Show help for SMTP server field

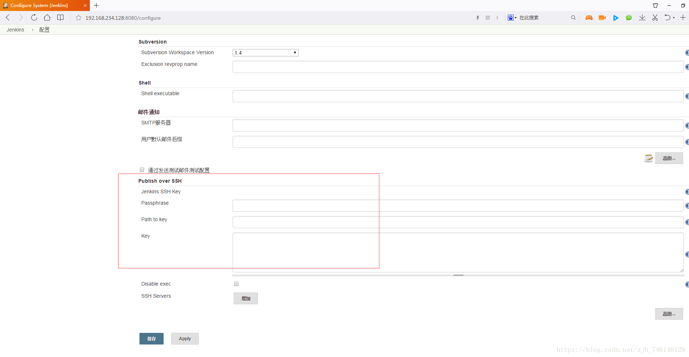tap(687, 126)
